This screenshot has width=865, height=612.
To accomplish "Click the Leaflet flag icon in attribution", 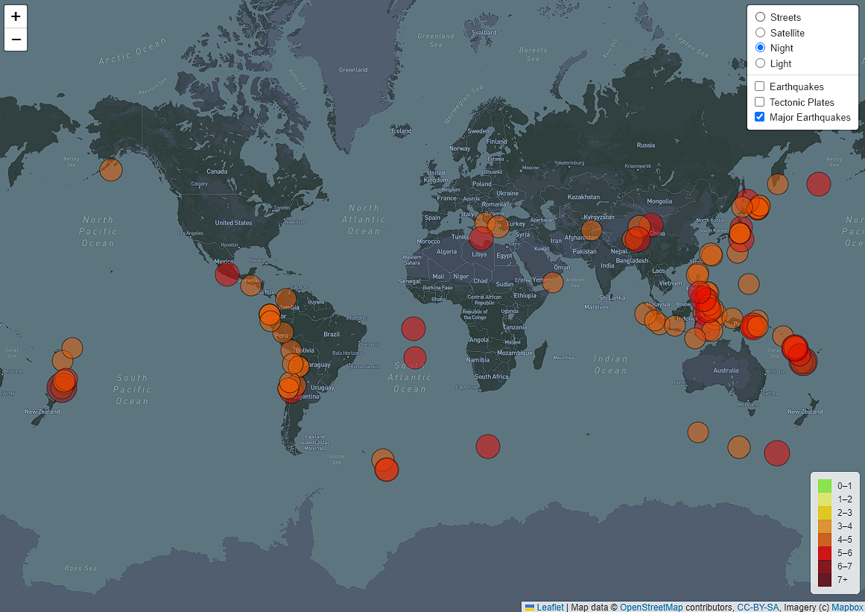I will (530, 607).
